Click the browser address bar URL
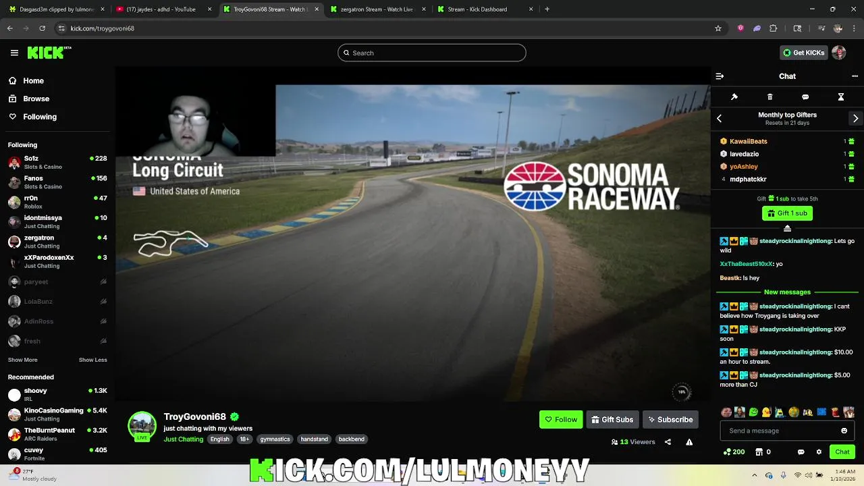This screenshot has height=486, width=864. (x=103, y=28)
